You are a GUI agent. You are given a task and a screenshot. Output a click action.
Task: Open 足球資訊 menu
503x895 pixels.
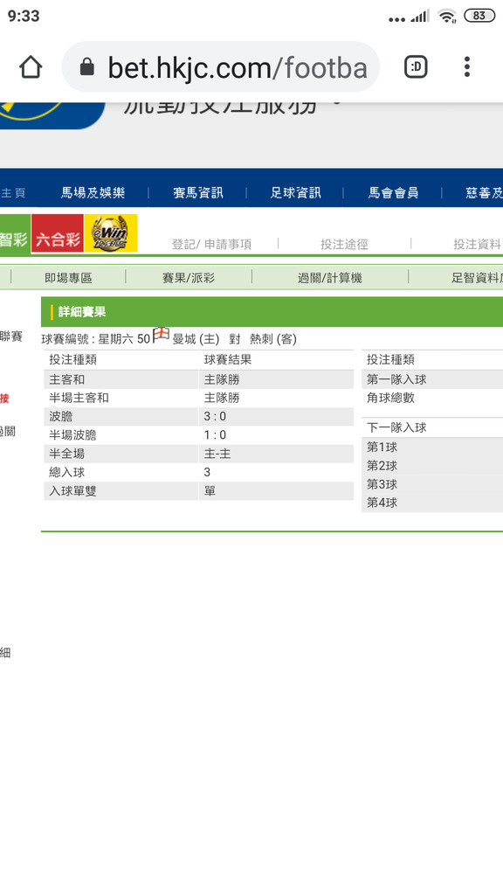coord(295,193)
